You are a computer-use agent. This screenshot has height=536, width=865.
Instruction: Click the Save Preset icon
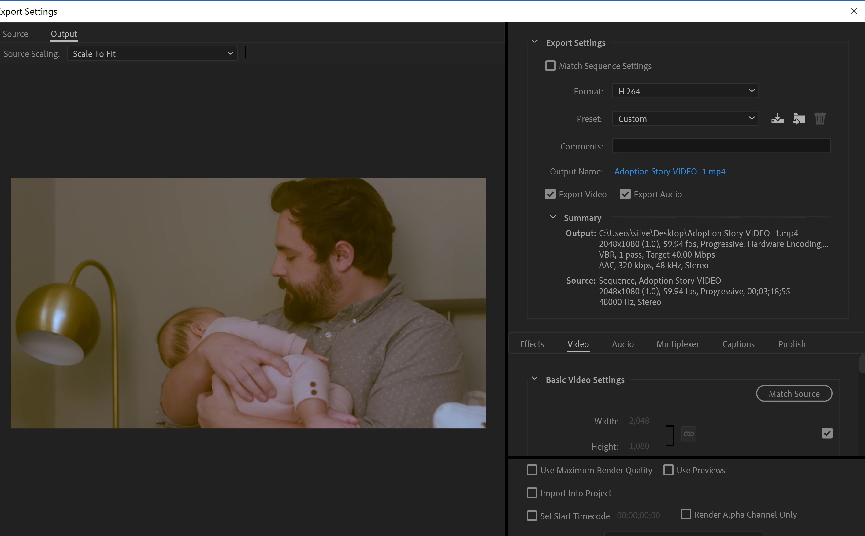tap(777, 118)
